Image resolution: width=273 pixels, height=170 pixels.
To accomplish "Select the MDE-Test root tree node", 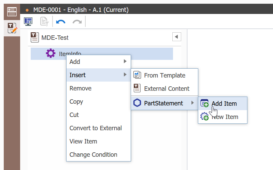I will [55, 37].
